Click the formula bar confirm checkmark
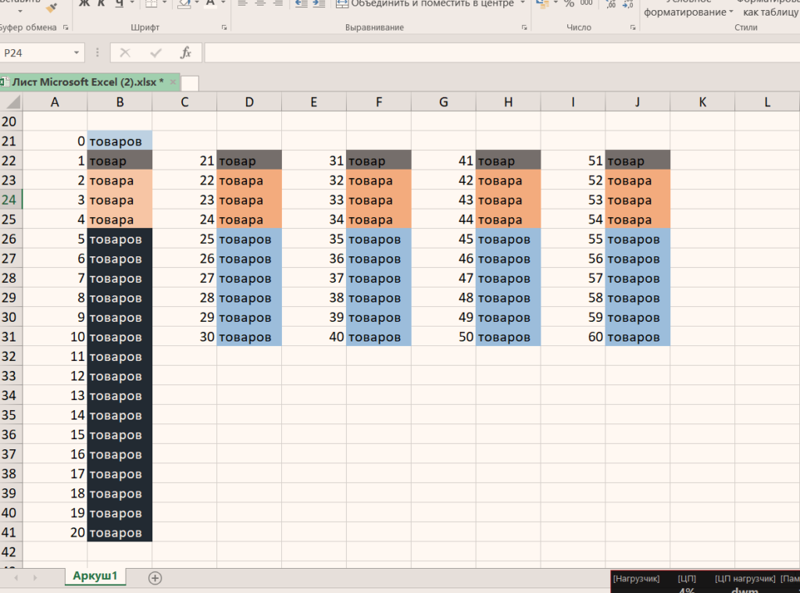 pos(155,52)
